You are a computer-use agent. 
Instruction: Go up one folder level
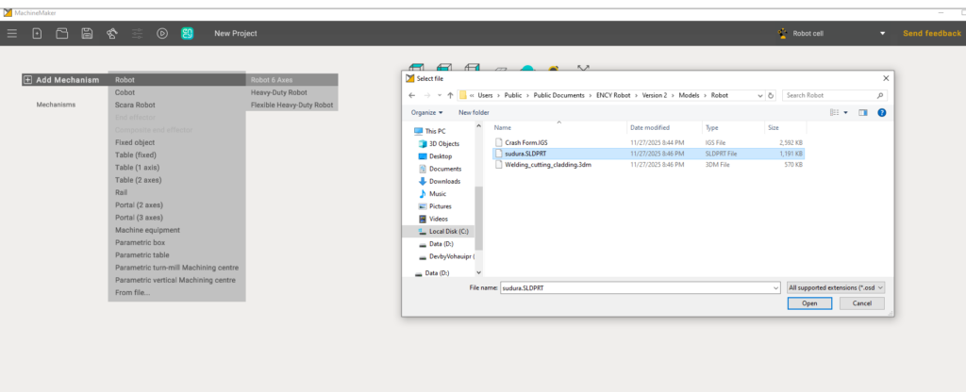click(449, 95)
